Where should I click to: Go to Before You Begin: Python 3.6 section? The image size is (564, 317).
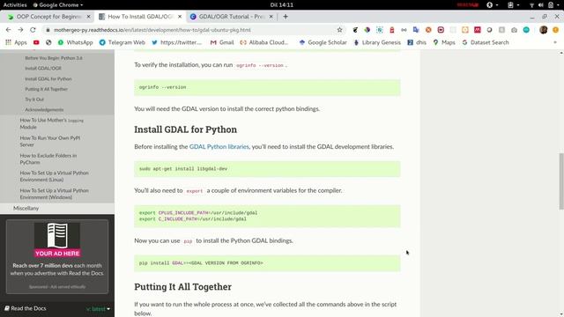(x=54, y=58)
